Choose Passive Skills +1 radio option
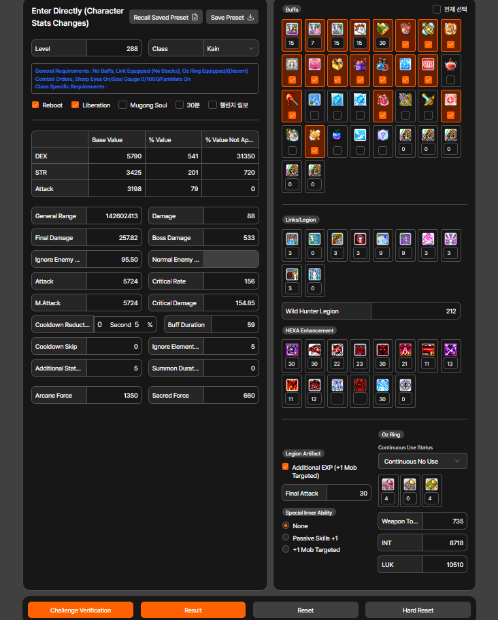Screen dimensions: 498x620 coord(286,537)
